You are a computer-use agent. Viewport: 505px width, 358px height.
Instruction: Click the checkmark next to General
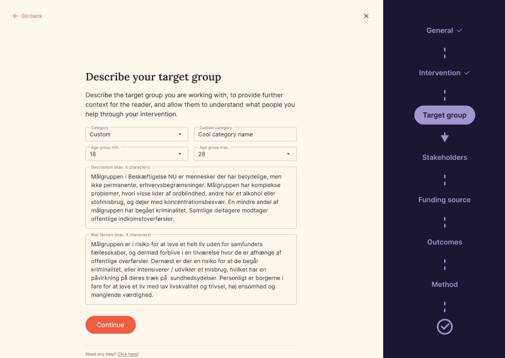click(x=460, y=31)
